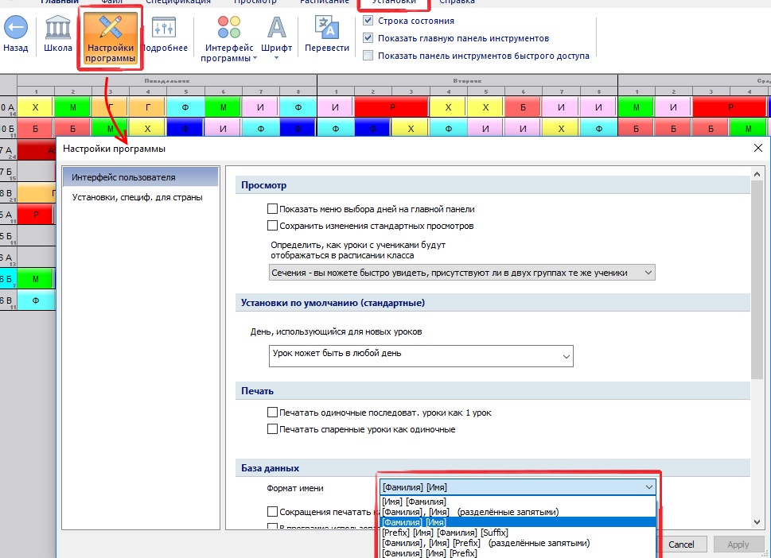The image size is (771, 558).
Task: Click the Перевести translate icon
Action: [x=327, y=28]
